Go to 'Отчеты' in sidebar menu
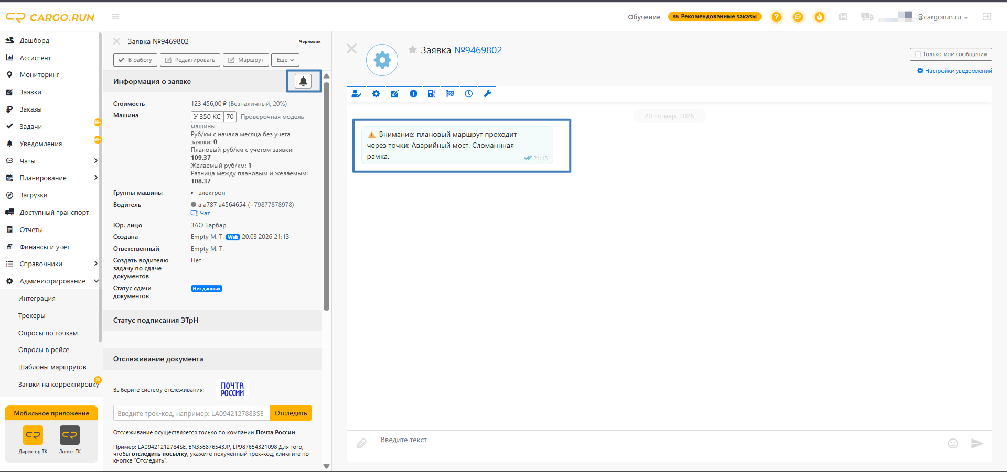Screen dimensions: 1007x472 pyautogui.click(x=31, y=230)
